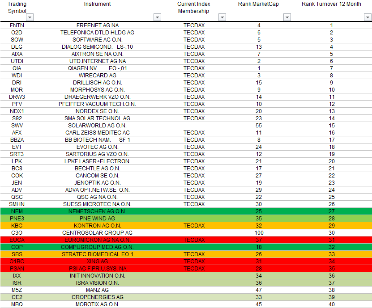Click TECDAX in the KBC row
372x308 pixels.
194,226
